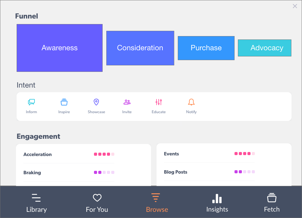This screenshot has height=218, width=302.
Task: Select the Invite people icon
Action: (127, 102)
